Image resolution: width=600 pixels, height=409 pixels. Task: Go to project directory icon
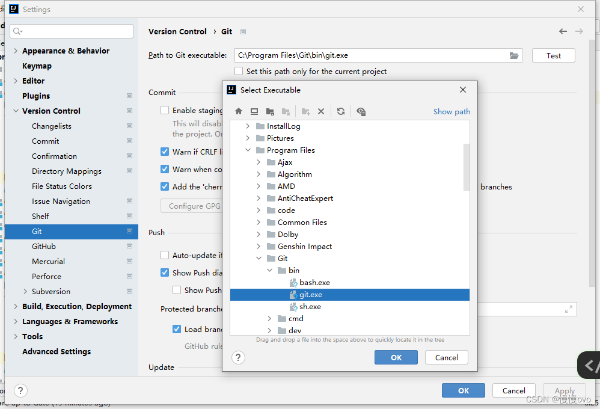point(270,111)
